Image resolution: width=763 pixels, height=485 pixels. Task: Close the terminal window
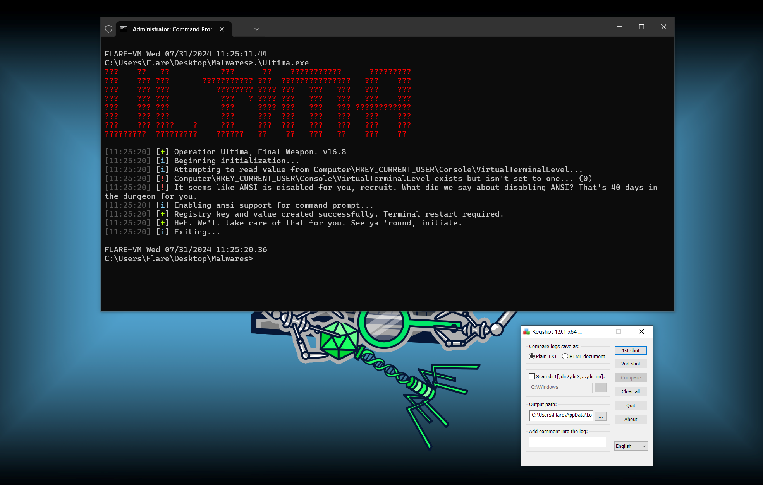click(x=663, y=27)
